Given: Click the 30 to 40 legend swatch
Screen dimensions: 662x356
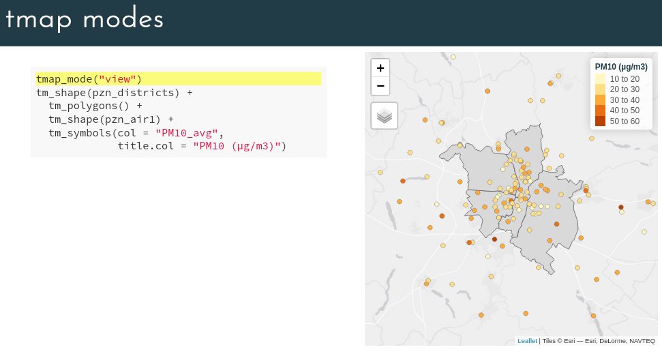Looking at the screenshot, I should point(600,100).
